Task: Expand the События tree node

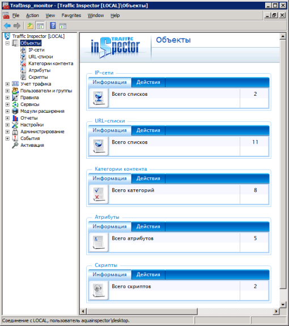Action: (7, 138)
